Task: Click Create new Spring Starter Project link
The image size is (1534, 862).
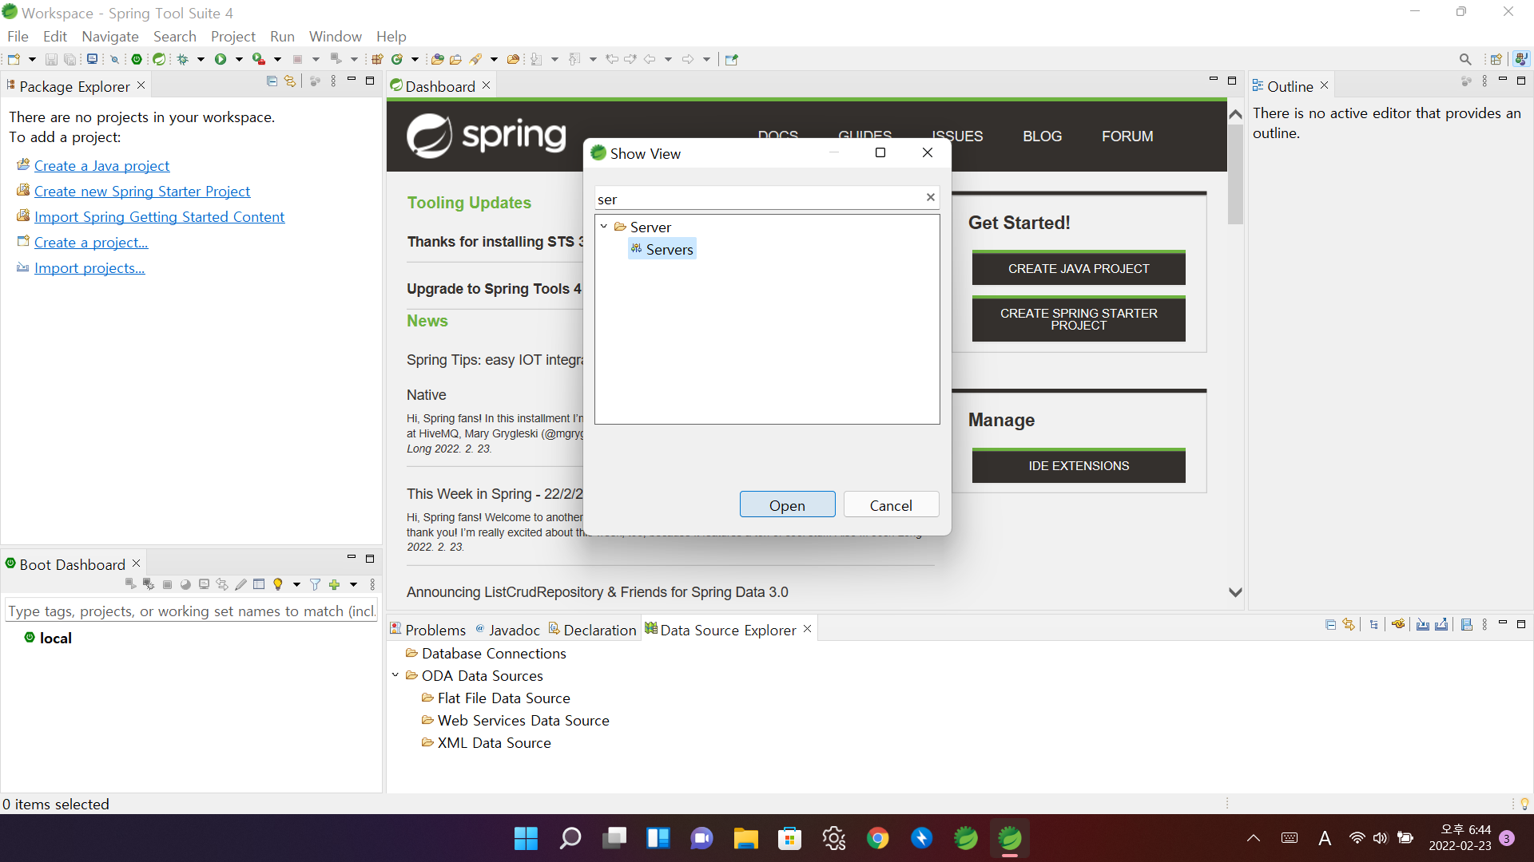Action: pos(142,192)
